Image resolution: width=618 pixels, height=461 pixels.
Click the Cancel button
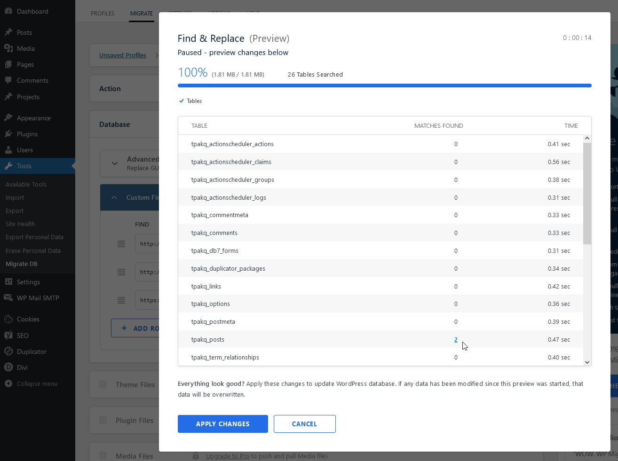(x=305, y=424)
